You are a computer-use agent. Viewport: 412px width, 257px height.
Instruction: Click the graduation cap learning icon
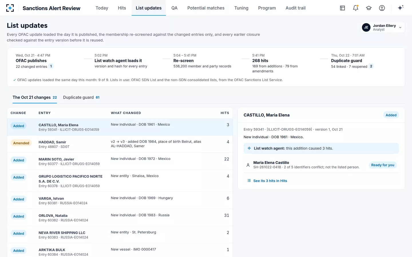369,8
